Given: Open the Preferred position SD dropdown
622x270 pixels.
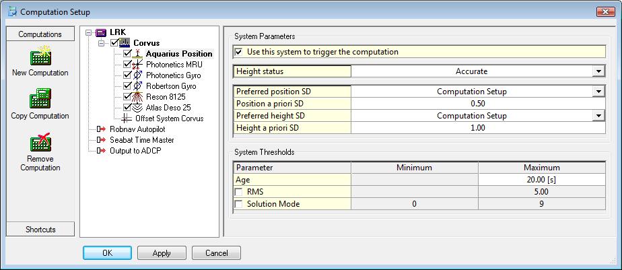Looking at the screenshot, I should [598, 92].
